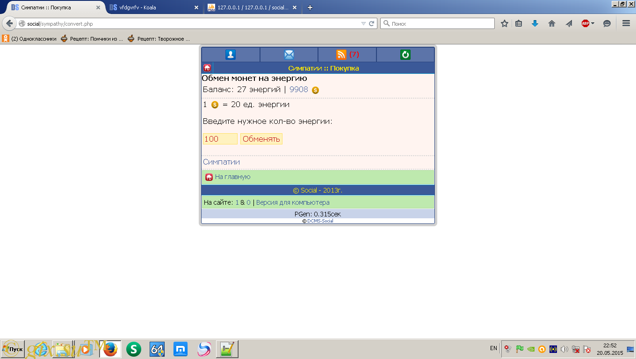Close the vfdgvrfv - Koala tab

pos(196,7)
